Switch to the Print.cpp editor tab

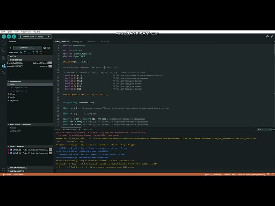[x=77, y=42]
